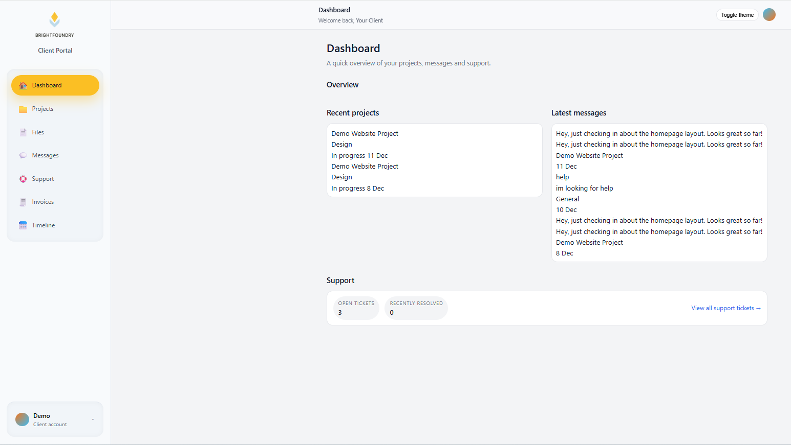Screen dimensions: 791x445
Task: Click the Timeline calendar icon
Action: tap(23, 225)
